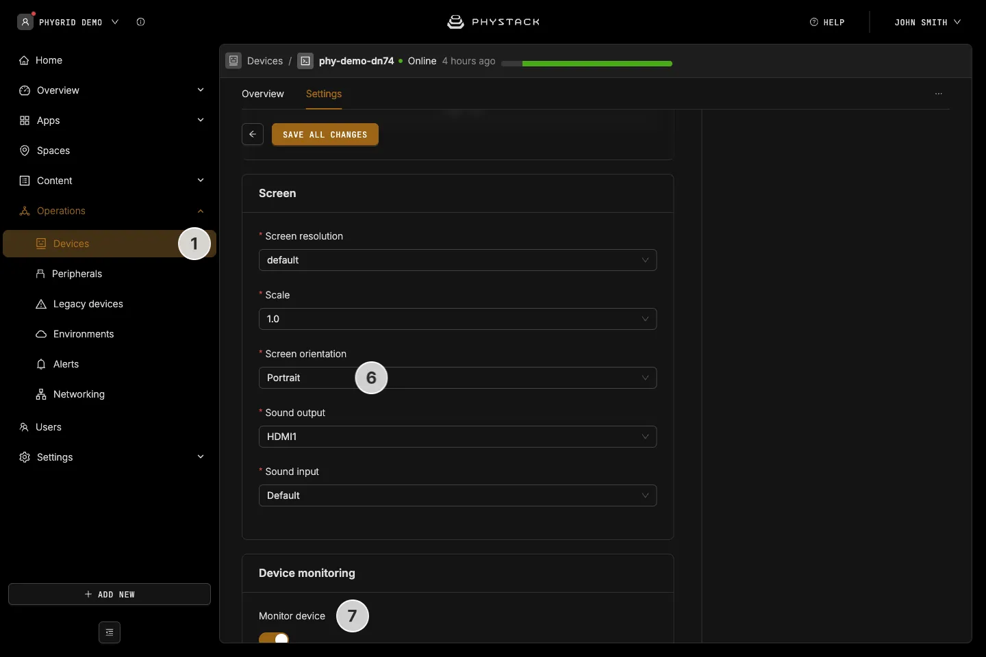
Task: Open the John Smith account menu
Action: (927, 22)
